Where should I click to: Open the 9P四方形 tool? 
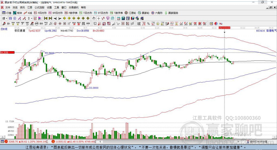[56, 13]
